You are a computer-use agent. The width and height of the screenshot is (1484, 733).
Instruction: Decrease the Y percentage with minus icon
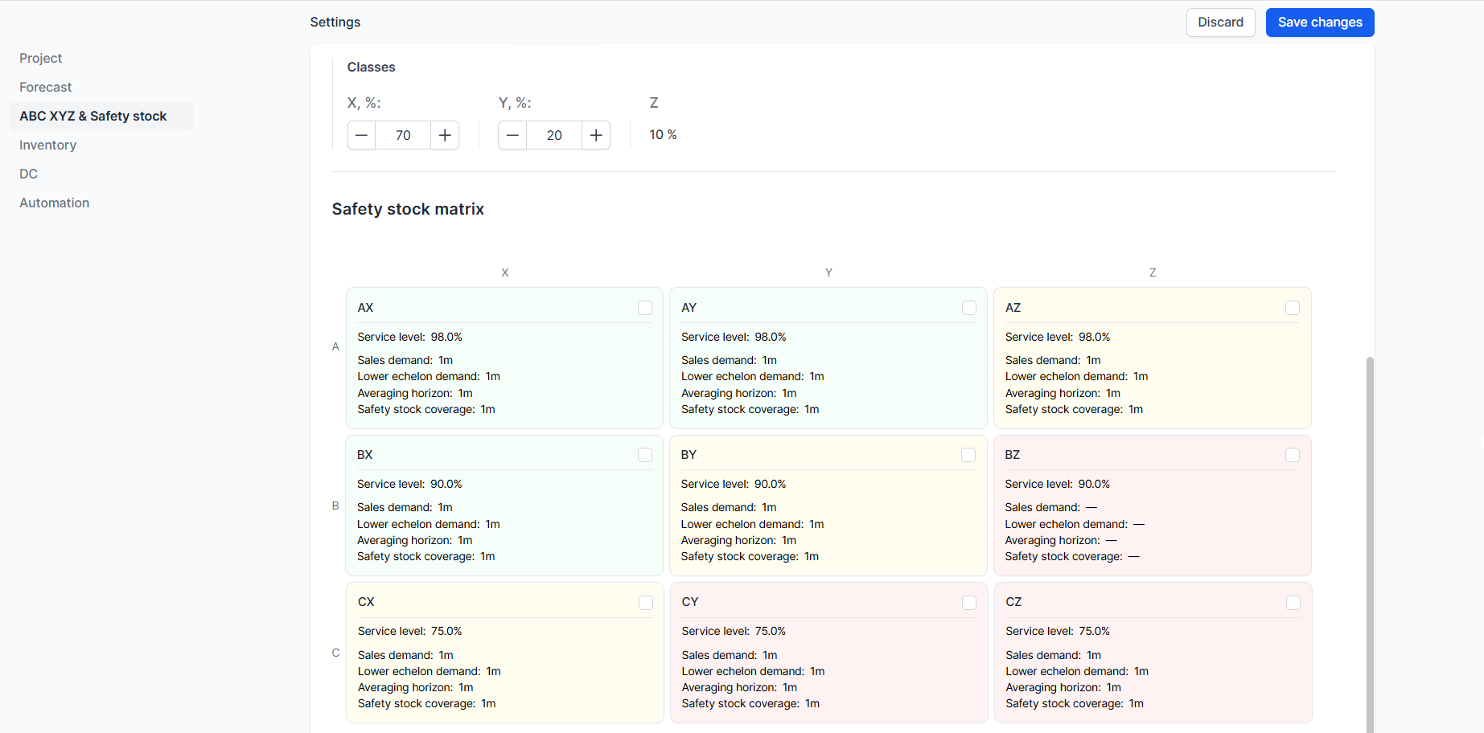(512, 135)
